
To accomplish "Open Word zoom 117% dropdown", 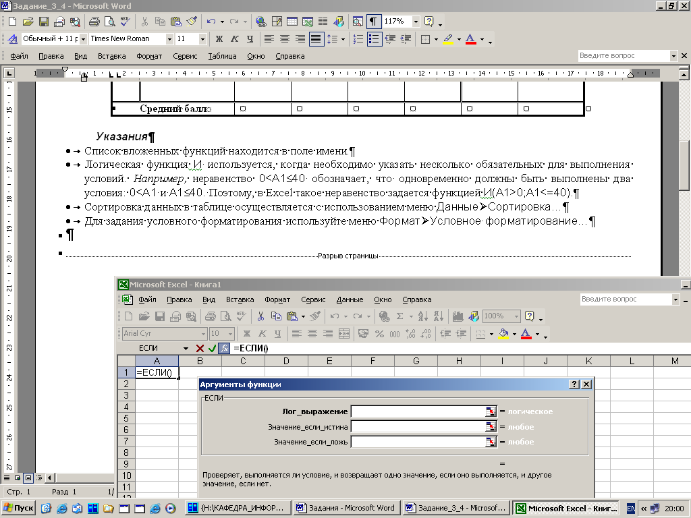I will 416,21.
